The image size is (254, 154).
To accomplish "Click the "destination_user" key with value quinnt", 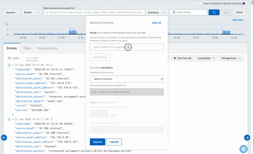I will [28, 92].
